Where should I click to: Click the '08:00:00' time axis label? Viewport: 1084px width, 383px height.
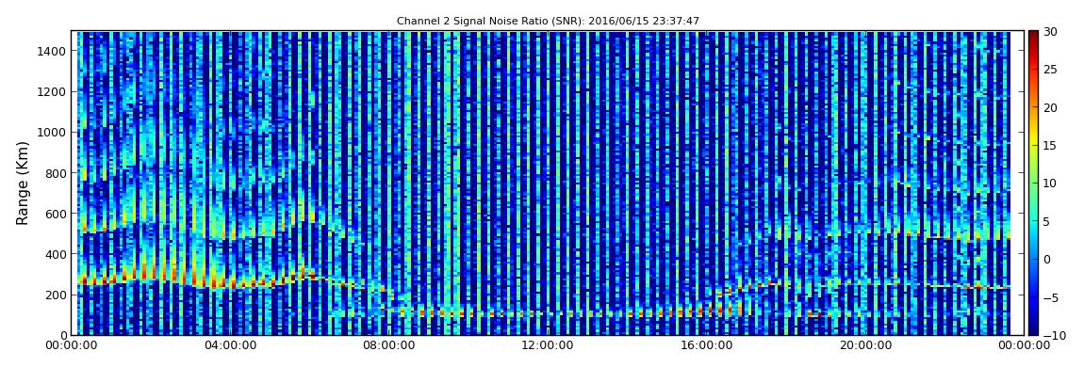(387, 345)
